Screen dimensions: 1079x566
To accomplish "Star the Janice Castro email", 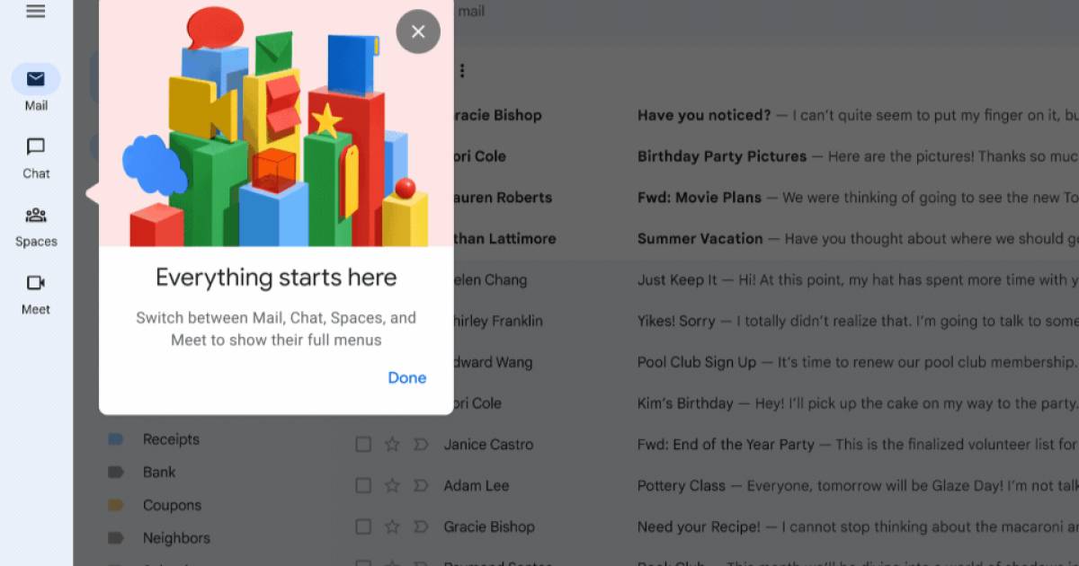I will point(392,445).
